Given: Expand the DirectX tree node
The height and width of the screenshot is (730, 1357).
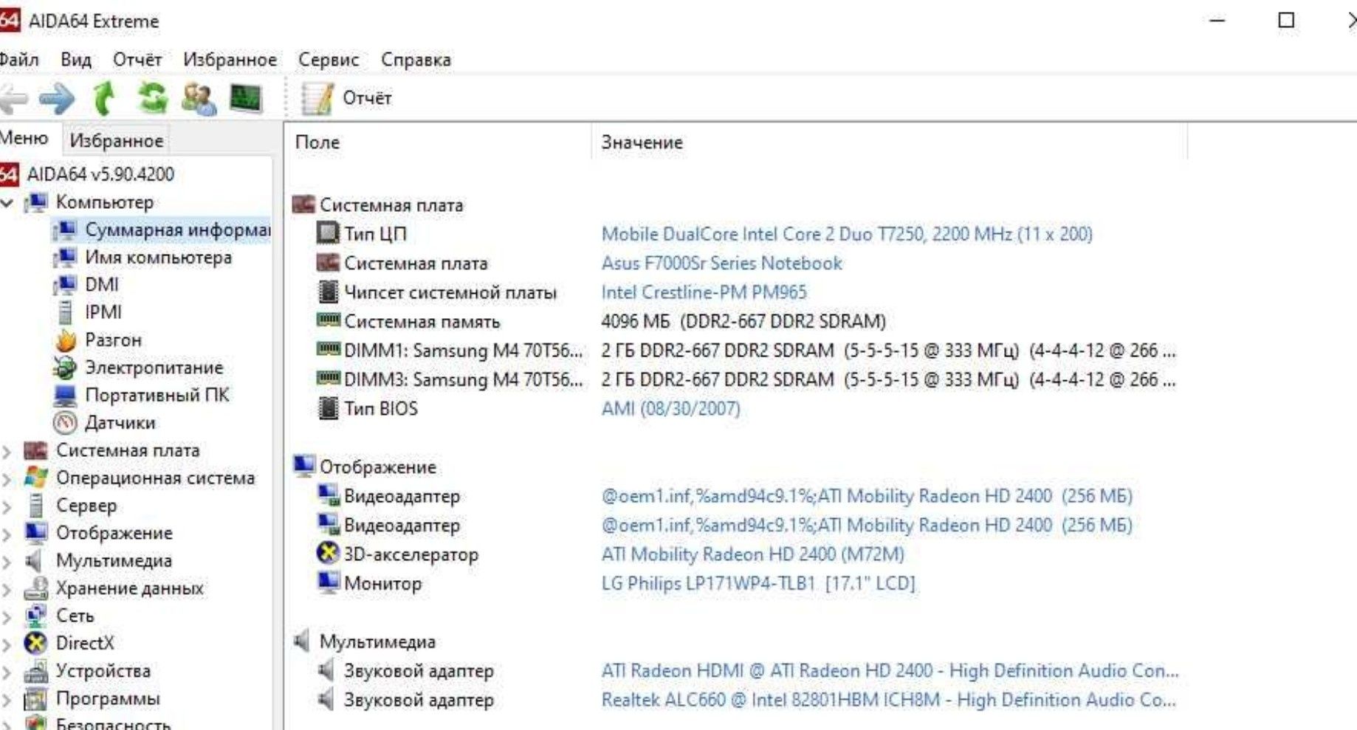Looking at the screenshot, I should pos(7,644).
